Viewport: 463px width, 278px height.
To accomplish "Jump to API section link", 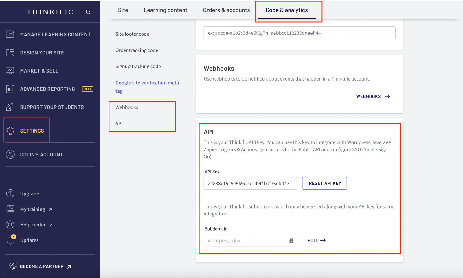I will 119,123.
